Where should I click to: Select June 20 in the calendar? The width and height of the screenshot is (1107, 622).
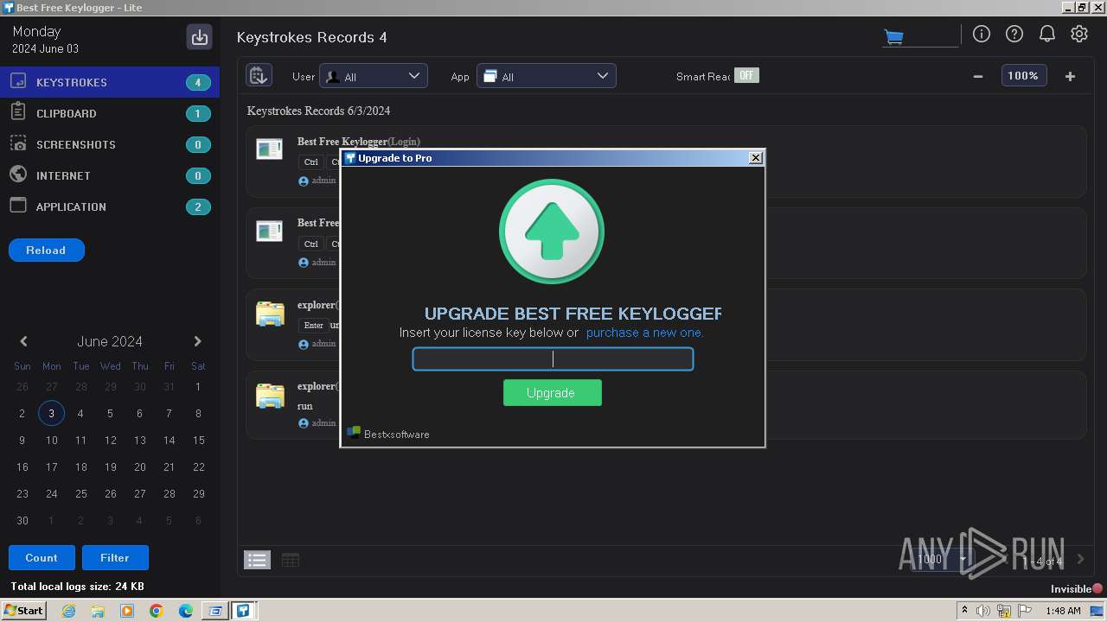(x=139, y=467)
